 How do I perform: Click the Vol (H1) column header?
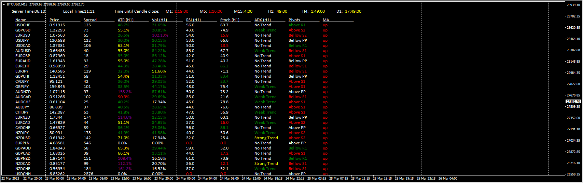(x=159, y=20)
